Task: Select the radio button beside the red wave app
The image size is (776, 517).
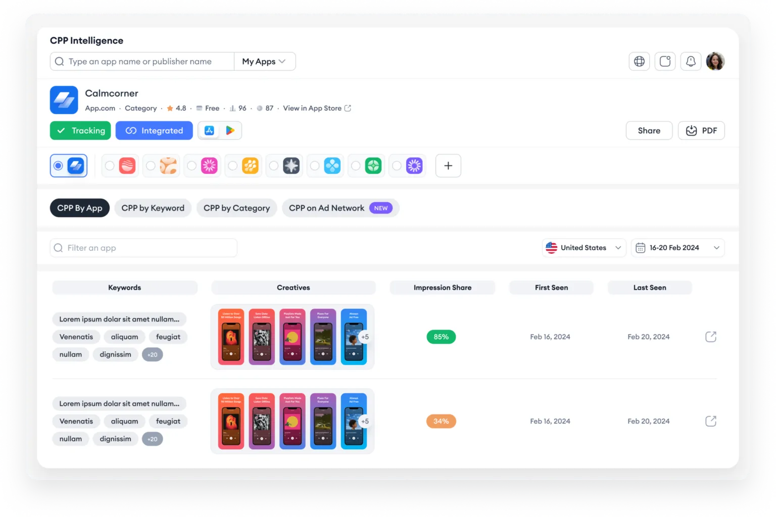Action: point(110,166)
